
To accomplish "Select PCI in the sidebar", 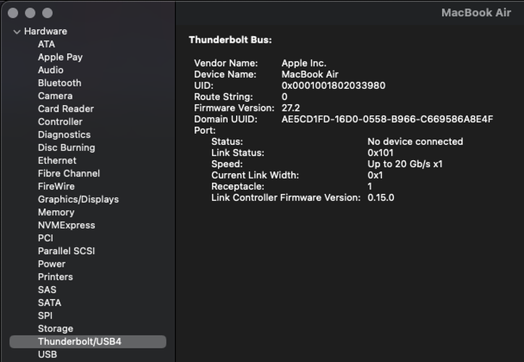I will 46,238.
